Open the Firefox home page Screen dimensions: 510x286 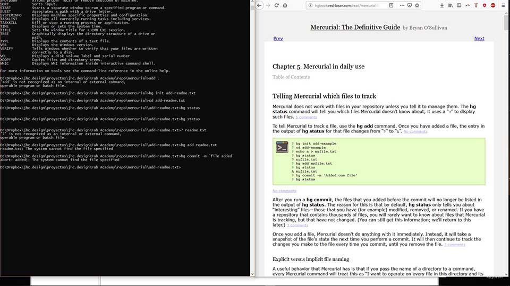[285, 5]
